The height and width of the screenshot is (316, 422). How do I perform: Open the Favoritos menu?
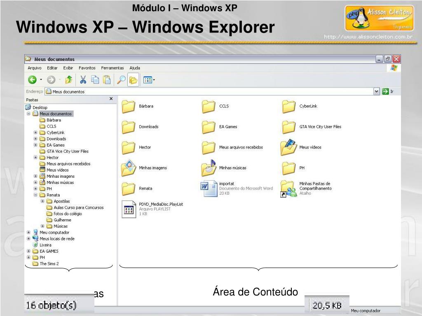pyautogui.click(x=87, y=68)
